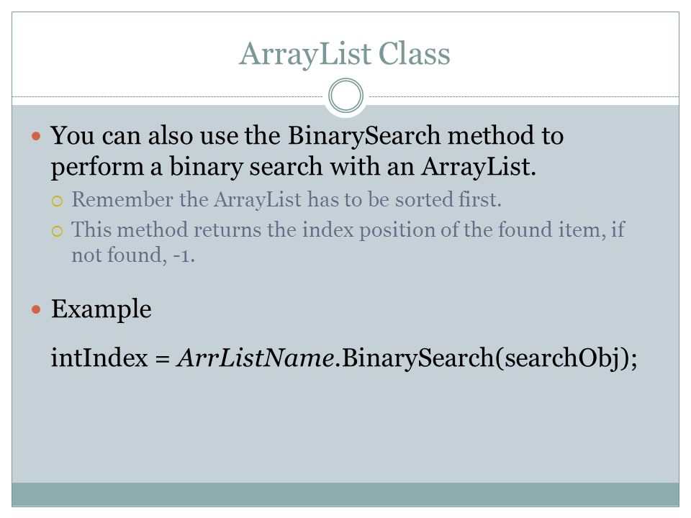Click the Example heading
The height and width of the screenshot is (518, 691).
click(x=101, y=309)
